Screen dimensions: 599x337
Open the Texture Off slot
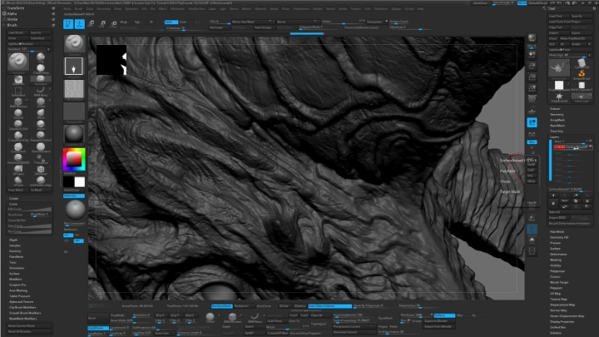click(74, 112)
